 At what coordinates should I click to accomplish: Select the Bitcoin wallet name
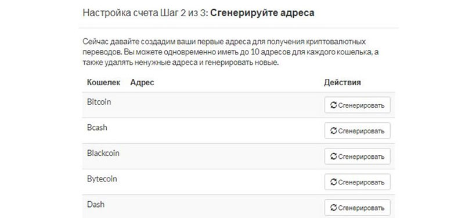(99, 102)
